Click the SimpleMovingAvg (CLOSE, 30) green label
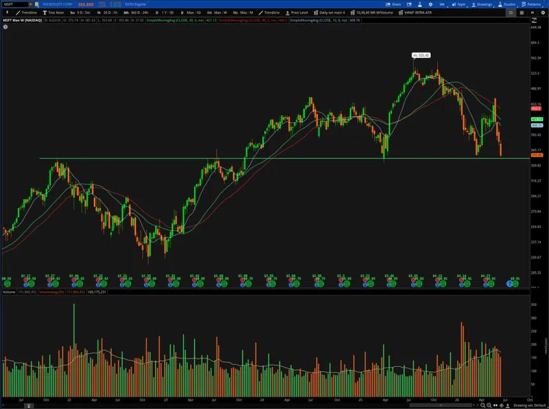 point(176,20)
